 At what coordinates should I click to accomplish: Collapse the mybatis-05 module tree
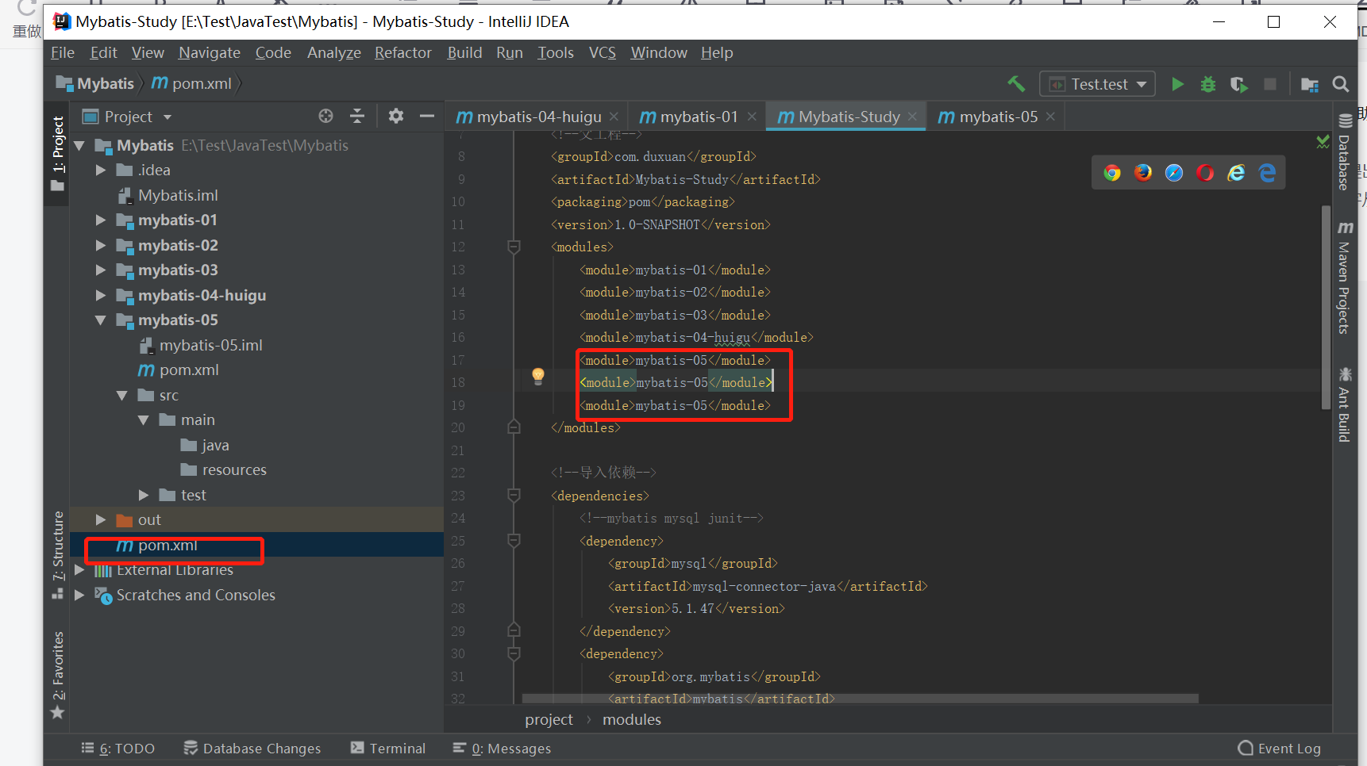pyautogui.click(x=100, y=320)
